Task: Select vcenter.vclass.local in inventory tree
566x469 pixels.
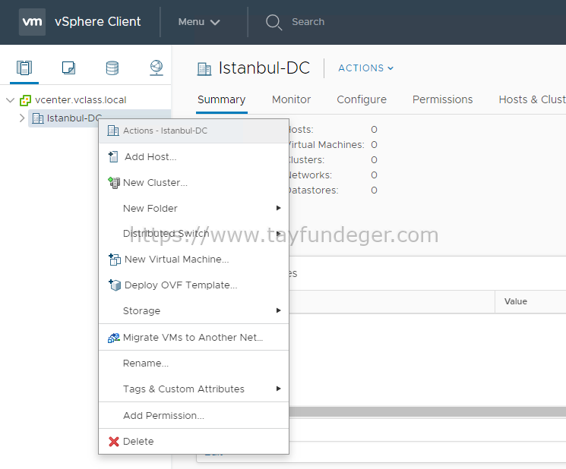Action: (81, 100)
